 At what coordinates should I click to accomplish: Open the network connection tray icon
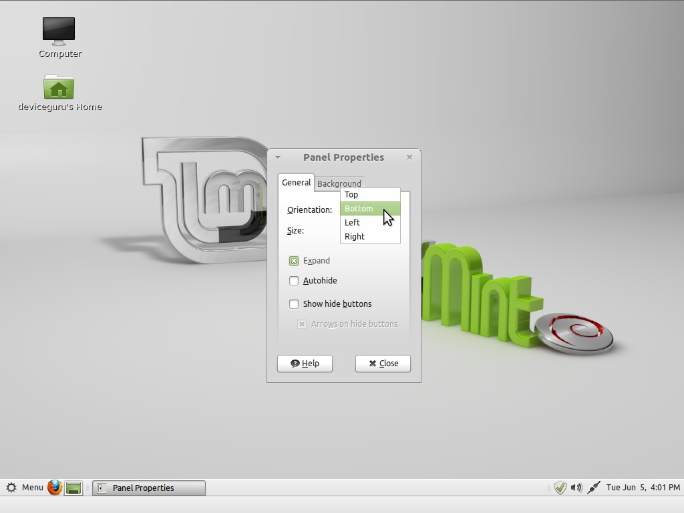pyautogui.click(x=594, y=487)
